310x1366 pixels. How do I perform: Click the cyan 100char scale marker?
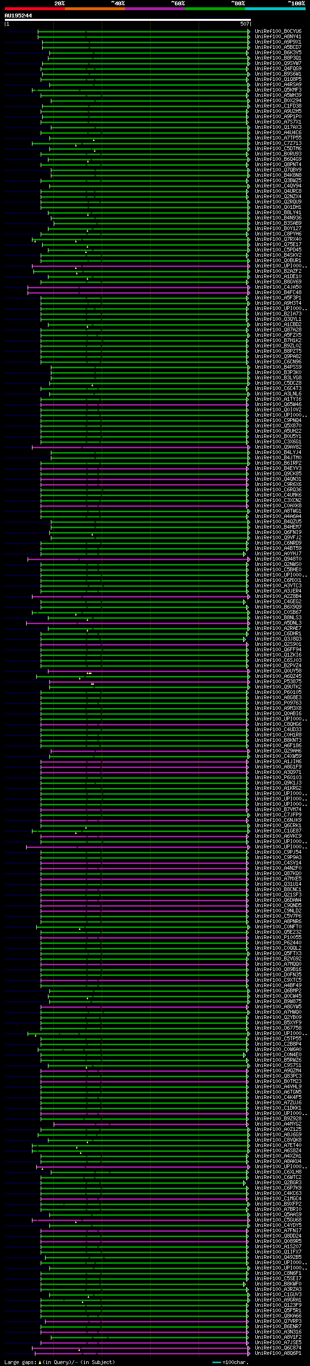point(216,1362)
